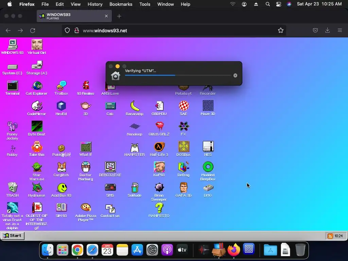The image size is (348, 261).
Task: Save page to Pocket
Action: pos(315,30)
